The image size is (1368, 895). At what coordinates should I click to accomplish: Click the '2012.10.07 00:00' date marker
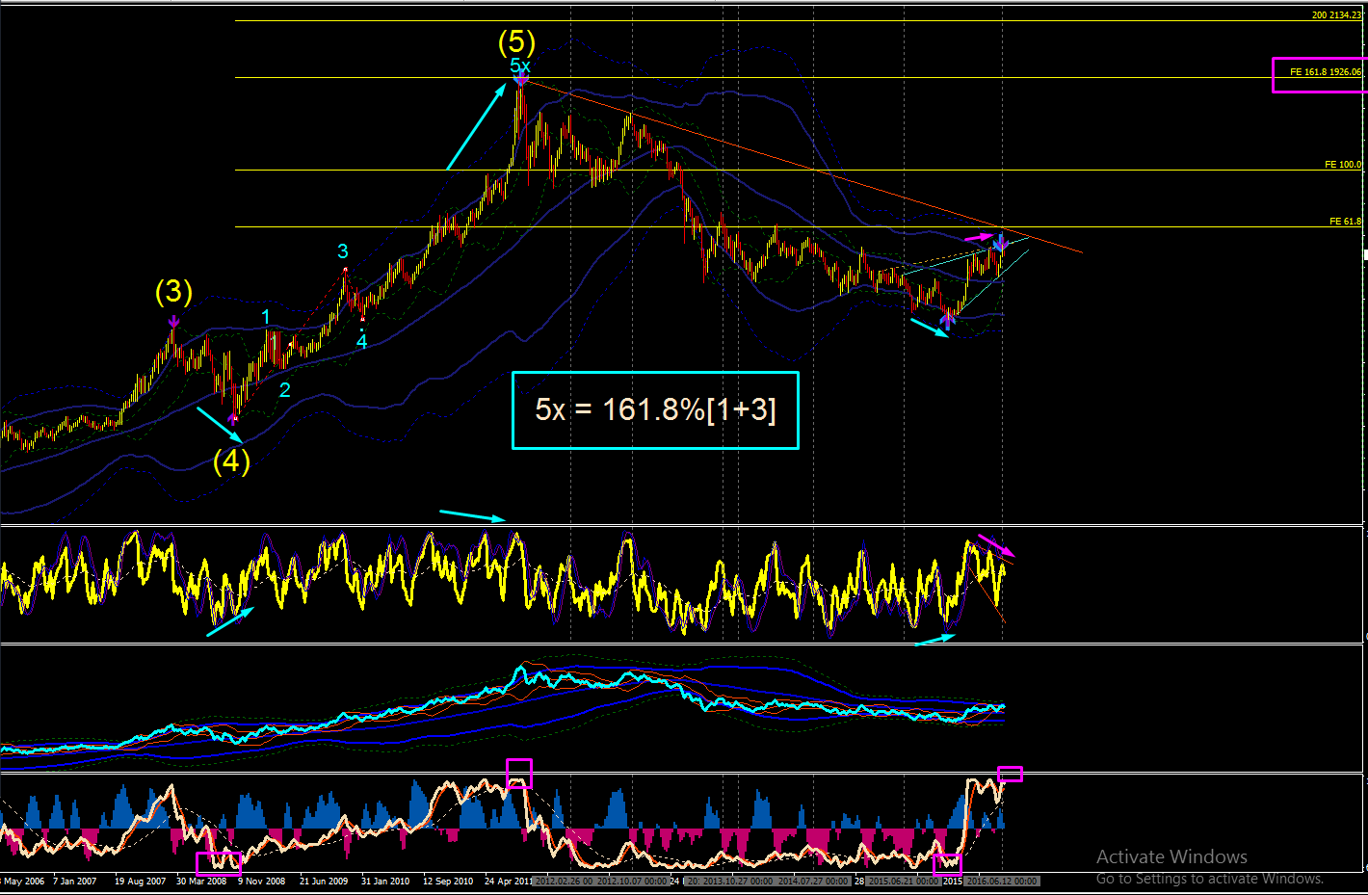(632, 881)
